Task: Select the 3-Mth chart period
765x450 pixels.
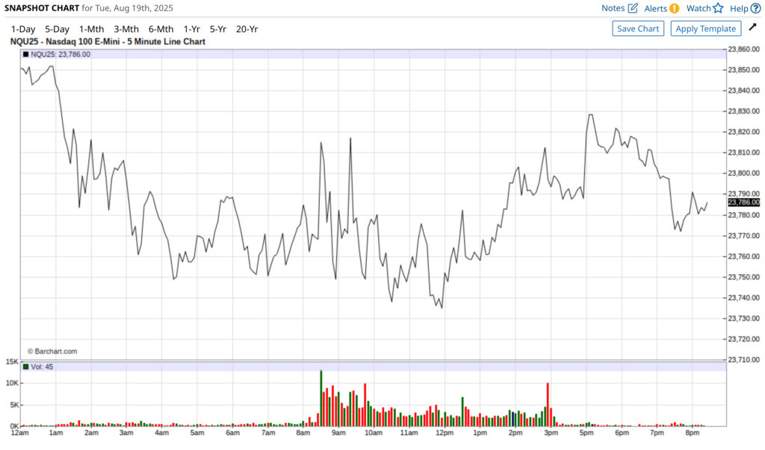Action: 126,29
